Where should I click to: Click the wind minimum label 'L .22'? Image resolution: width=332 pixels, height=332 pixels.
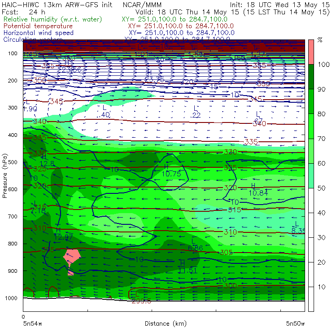195,112
